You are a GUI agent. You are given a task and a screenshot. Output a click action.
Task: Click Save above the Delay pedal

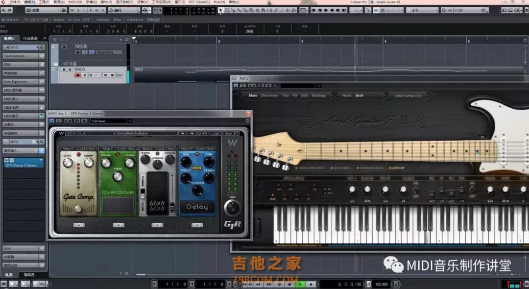pos(211,148)
